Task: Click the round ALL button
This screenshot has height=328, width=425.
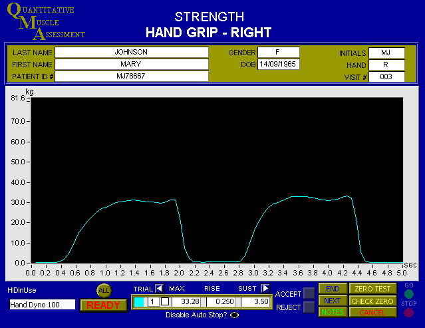Action: pos(104,290)
